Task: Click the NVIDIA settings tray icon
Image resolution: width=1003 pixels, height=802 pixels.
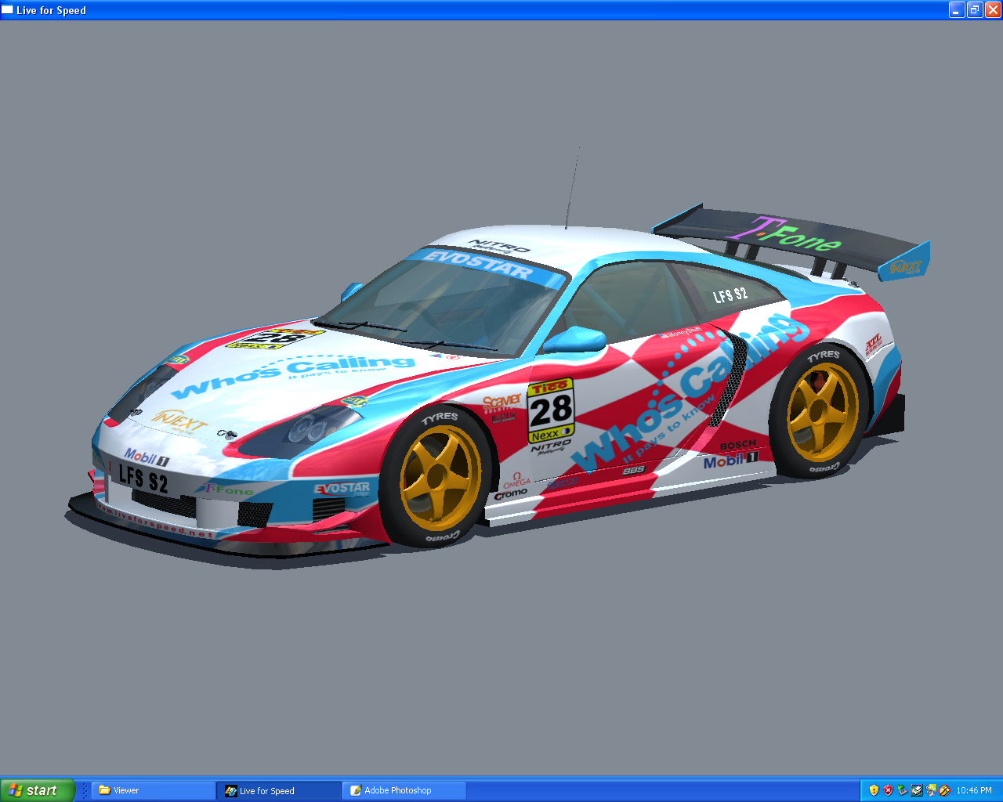Action: click(x=930, y=790)
